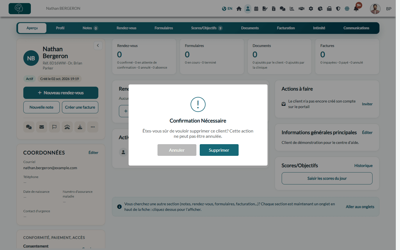The height and width of the screenshot is (250, 400).
Task: Switch the language to EN
Action: (x=227, y=9)
